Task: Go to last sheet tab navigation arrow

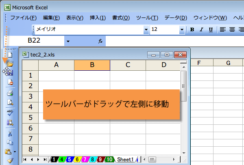Action: pyautogui.click(x=45, y=159)
